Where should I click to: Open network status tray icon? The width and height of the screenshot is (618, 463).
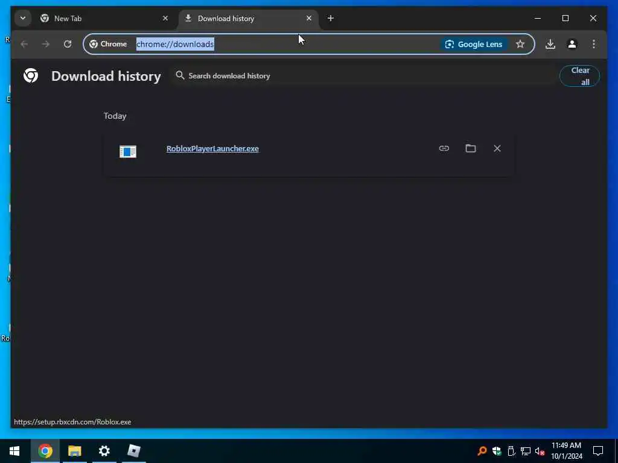coord(526,451)
